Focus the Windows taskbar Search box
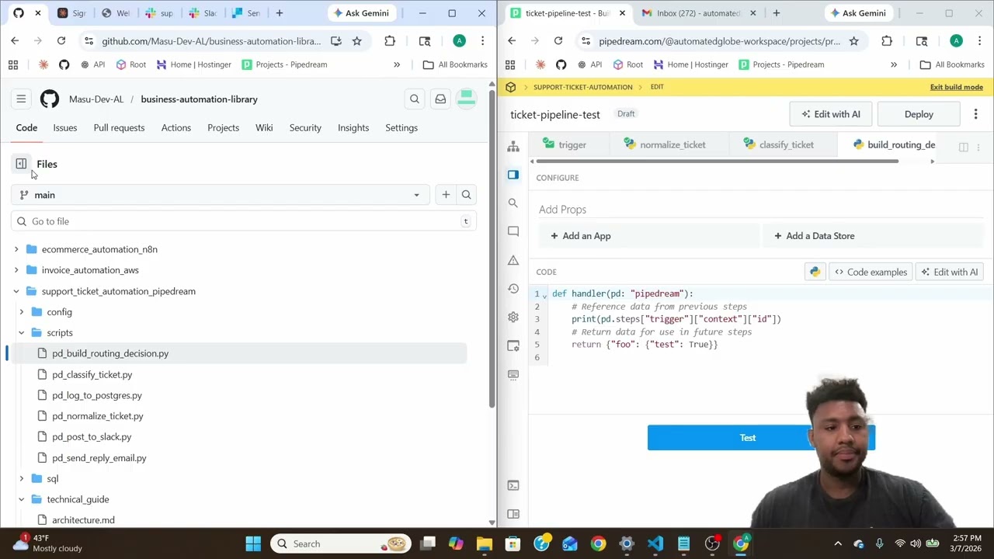 tap(341, 543)
